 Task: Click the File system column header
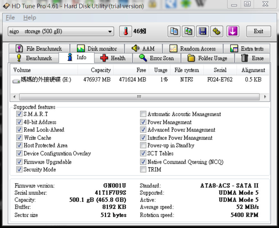click(x=187, y=70)
